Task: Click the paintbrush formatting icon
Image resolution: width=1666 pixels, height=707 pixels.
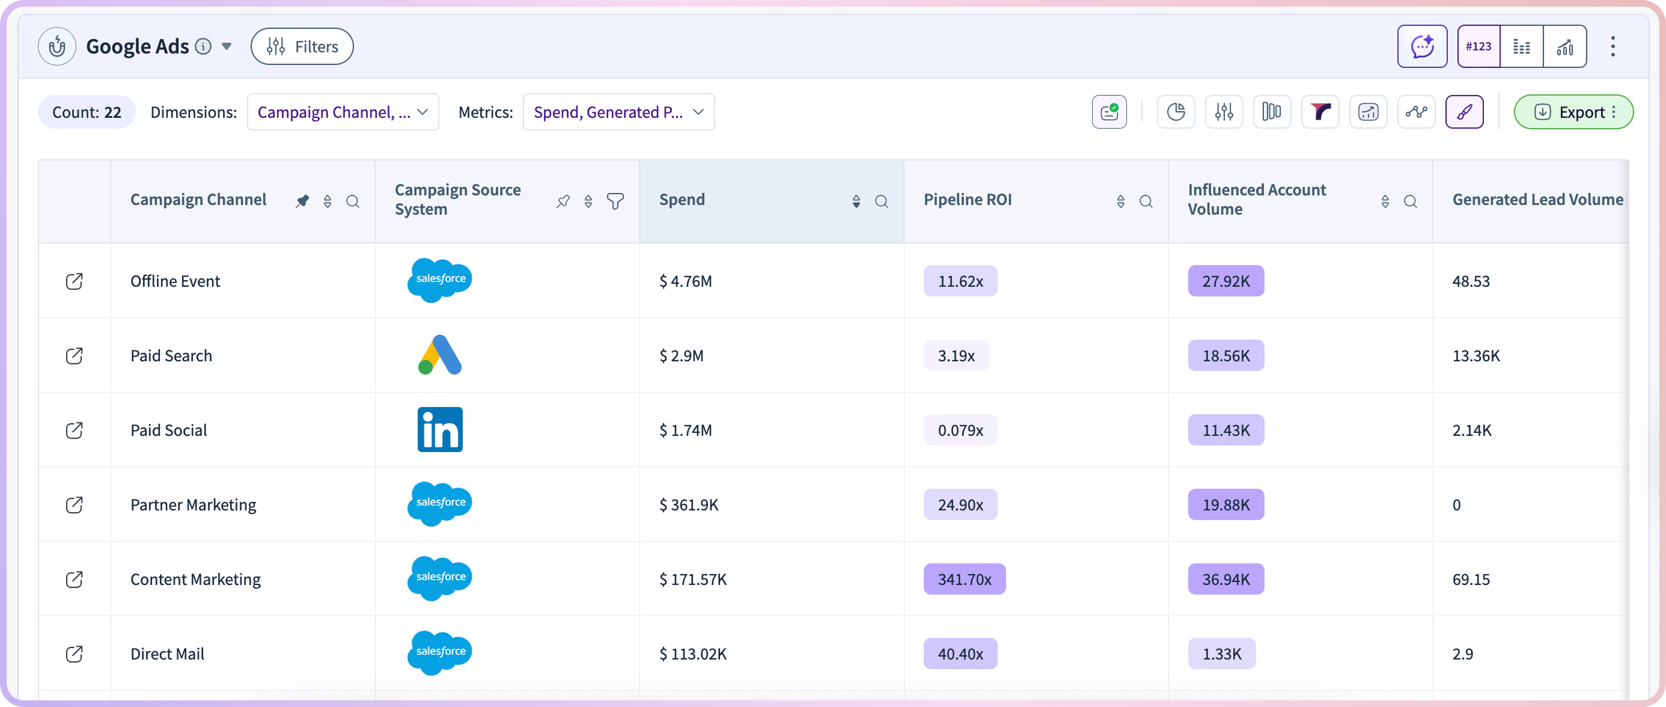Action: click(1463, 112)
